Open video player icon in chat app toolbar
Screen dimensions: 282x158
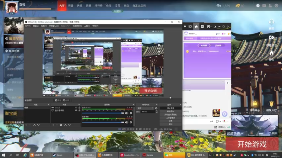pyautogui.click(x=190, y=27)
